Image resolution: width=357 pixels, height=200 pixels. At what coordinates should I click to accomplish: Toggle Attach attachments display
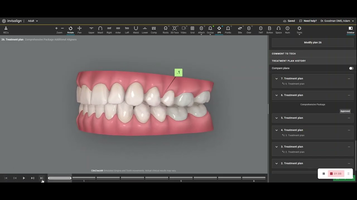201,30
